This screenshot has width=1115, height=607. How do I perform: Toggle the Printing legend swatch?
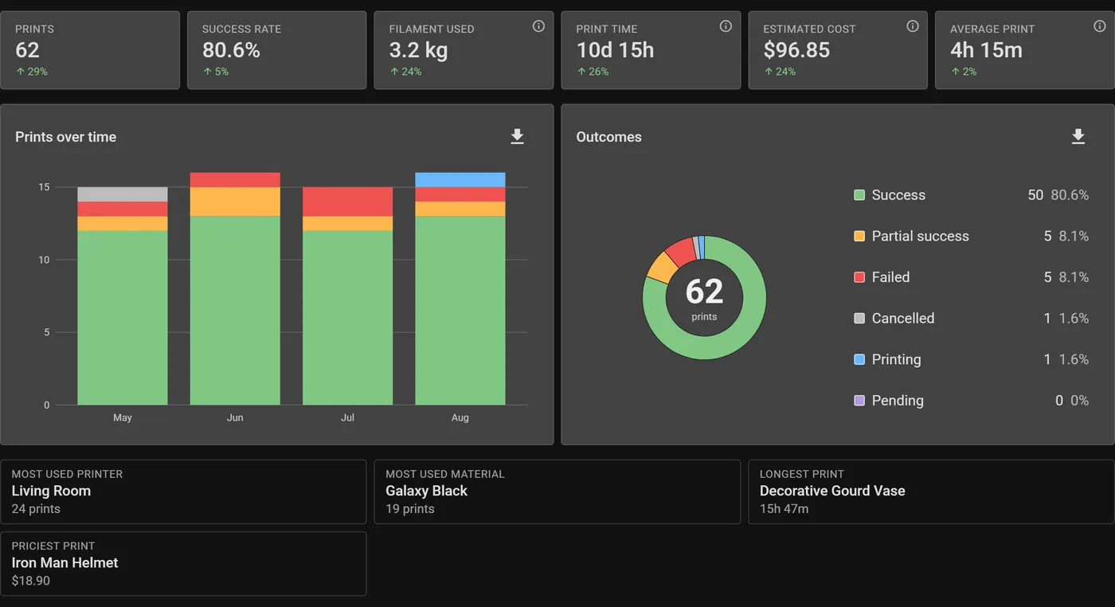click(859, 359)
